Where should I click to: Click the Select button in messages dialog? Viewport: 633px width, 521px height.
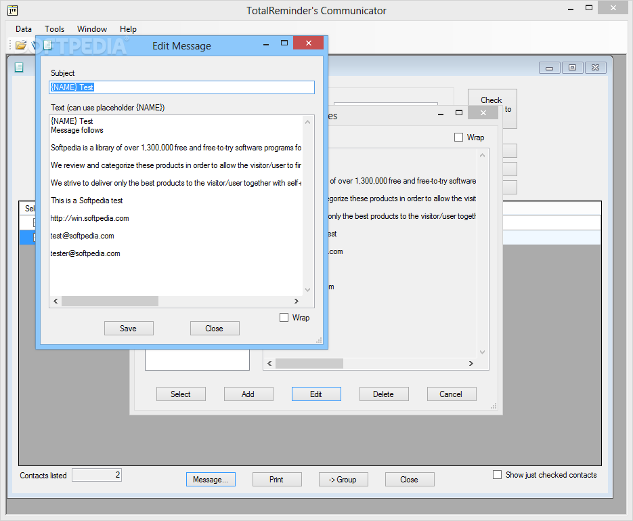(181, 394)
